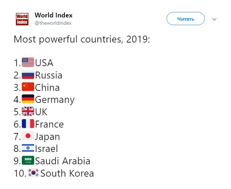Click the China flag emoji
Image resolution: width=231 pixels, height=189 pixels.
coord(28,87)
